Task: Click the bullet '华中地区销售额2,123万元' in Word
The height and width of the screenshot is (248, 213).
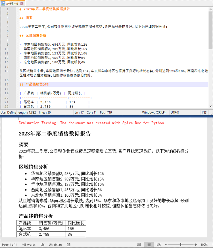Action: pos(67,184)
